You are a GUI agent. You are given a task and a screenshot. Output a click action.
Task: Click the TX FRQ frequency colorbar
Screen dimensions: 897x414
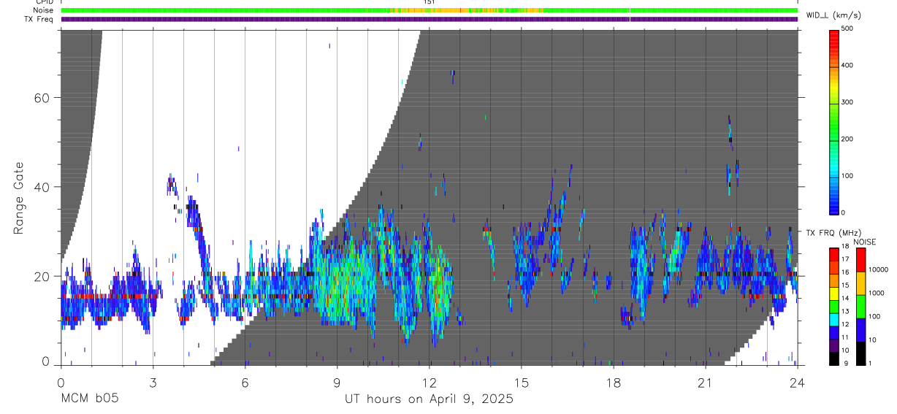tap(834, 307)
